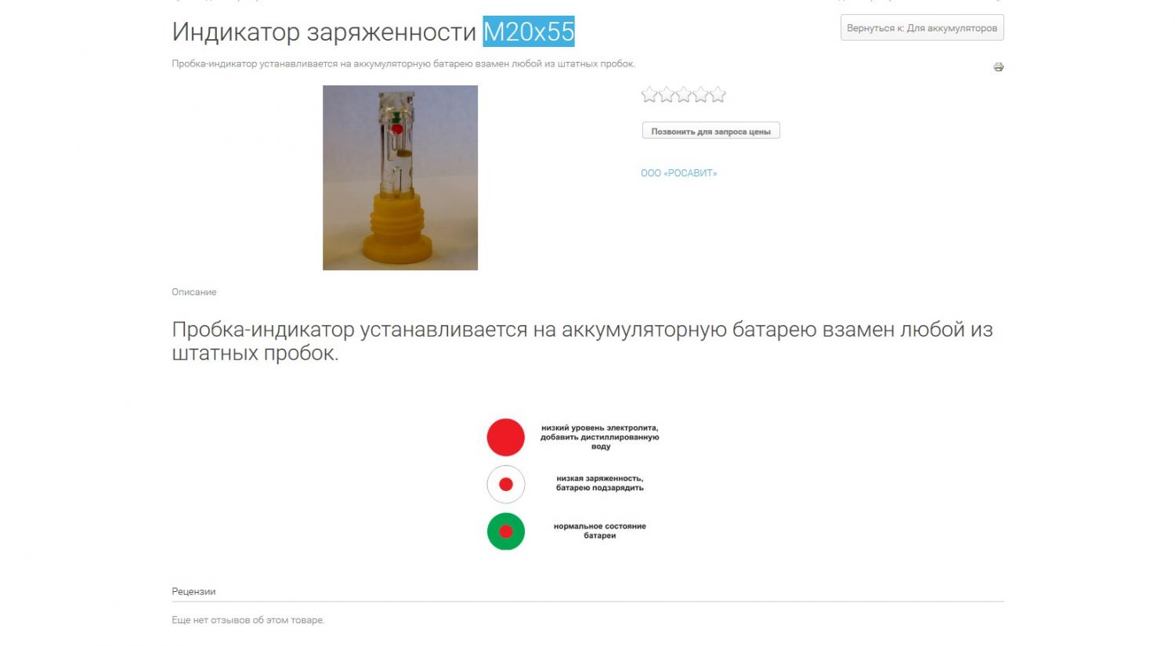The image size is (1175, 646).
Task: Rate product with third star
Action: (684, 95)
